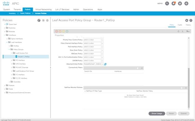The image size is (195, 121).
Task: Select PC/VPC Override tree item
Action: click(x=22, y=67)
